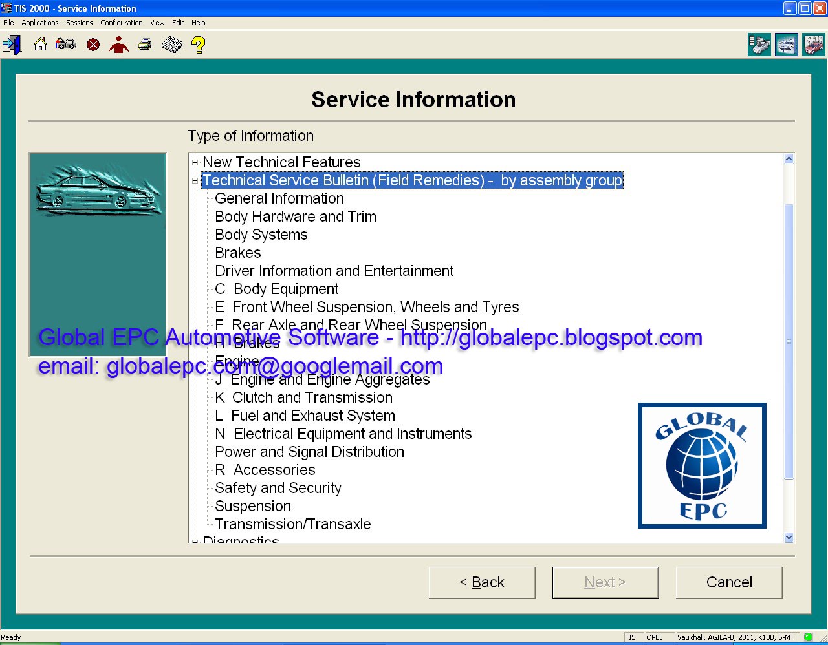Select Body Hardware and Trim

tap(296, 217)
